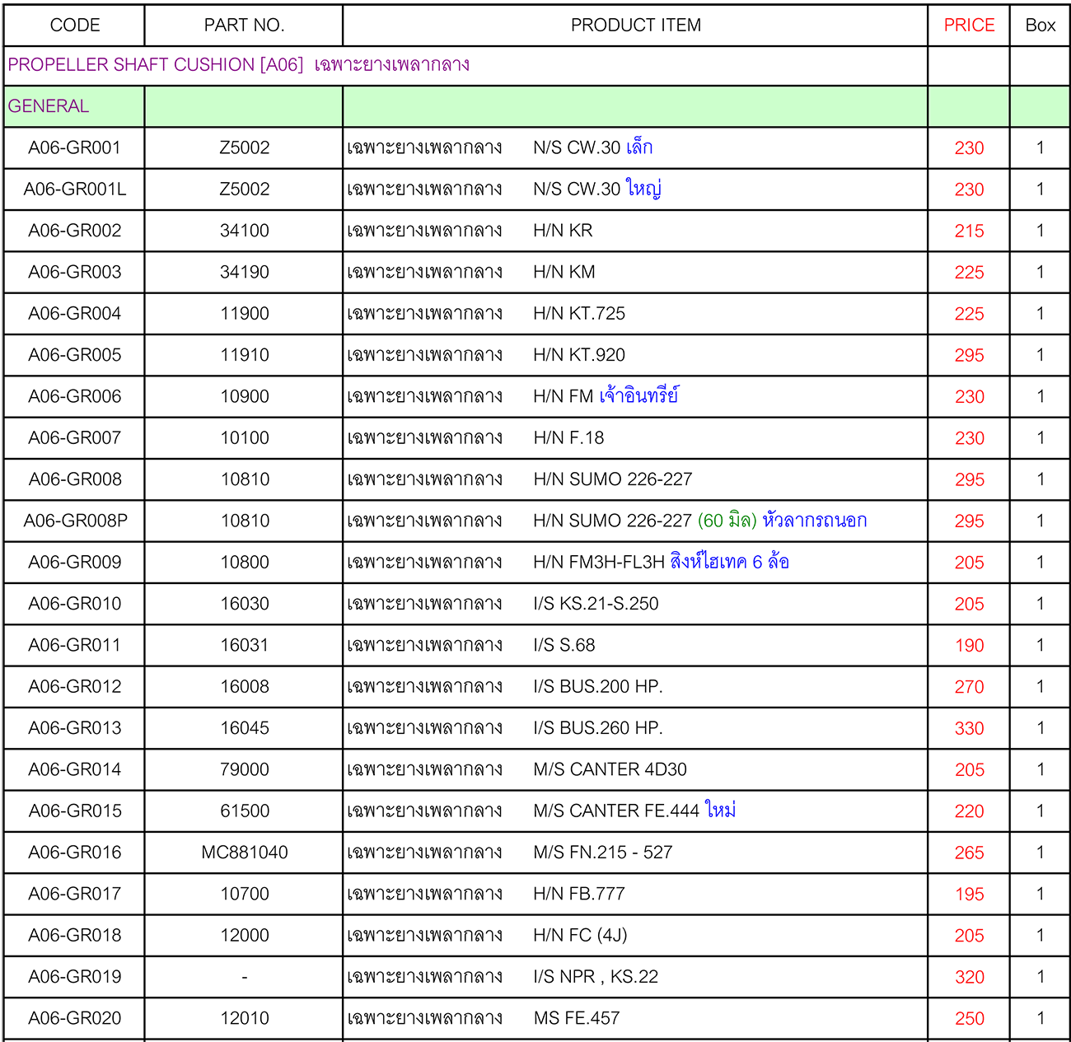Screen dimensions: 1071x1042
Task: Click part number 34190
Action: [x=244, y=272]
